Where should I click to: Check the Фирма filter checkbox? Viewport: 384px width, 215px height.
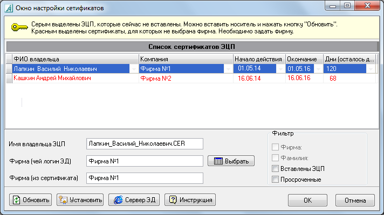coord(276,148)
